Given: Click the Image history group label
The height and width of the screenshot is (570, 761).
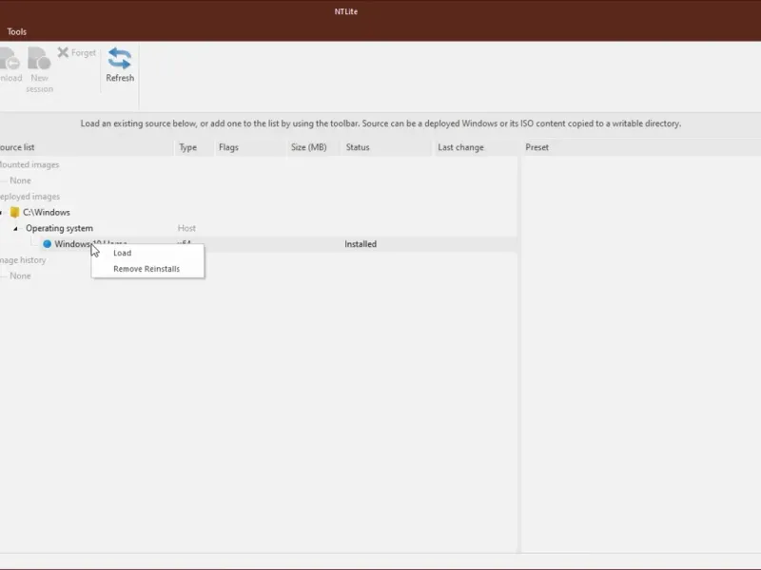Looking at the screenshot, I should pos(23,260).
